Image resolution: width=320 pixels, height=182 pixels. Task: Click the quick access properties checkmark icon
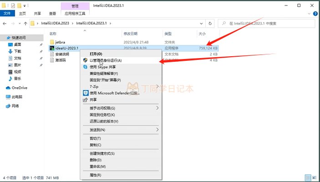click(13, 5)
